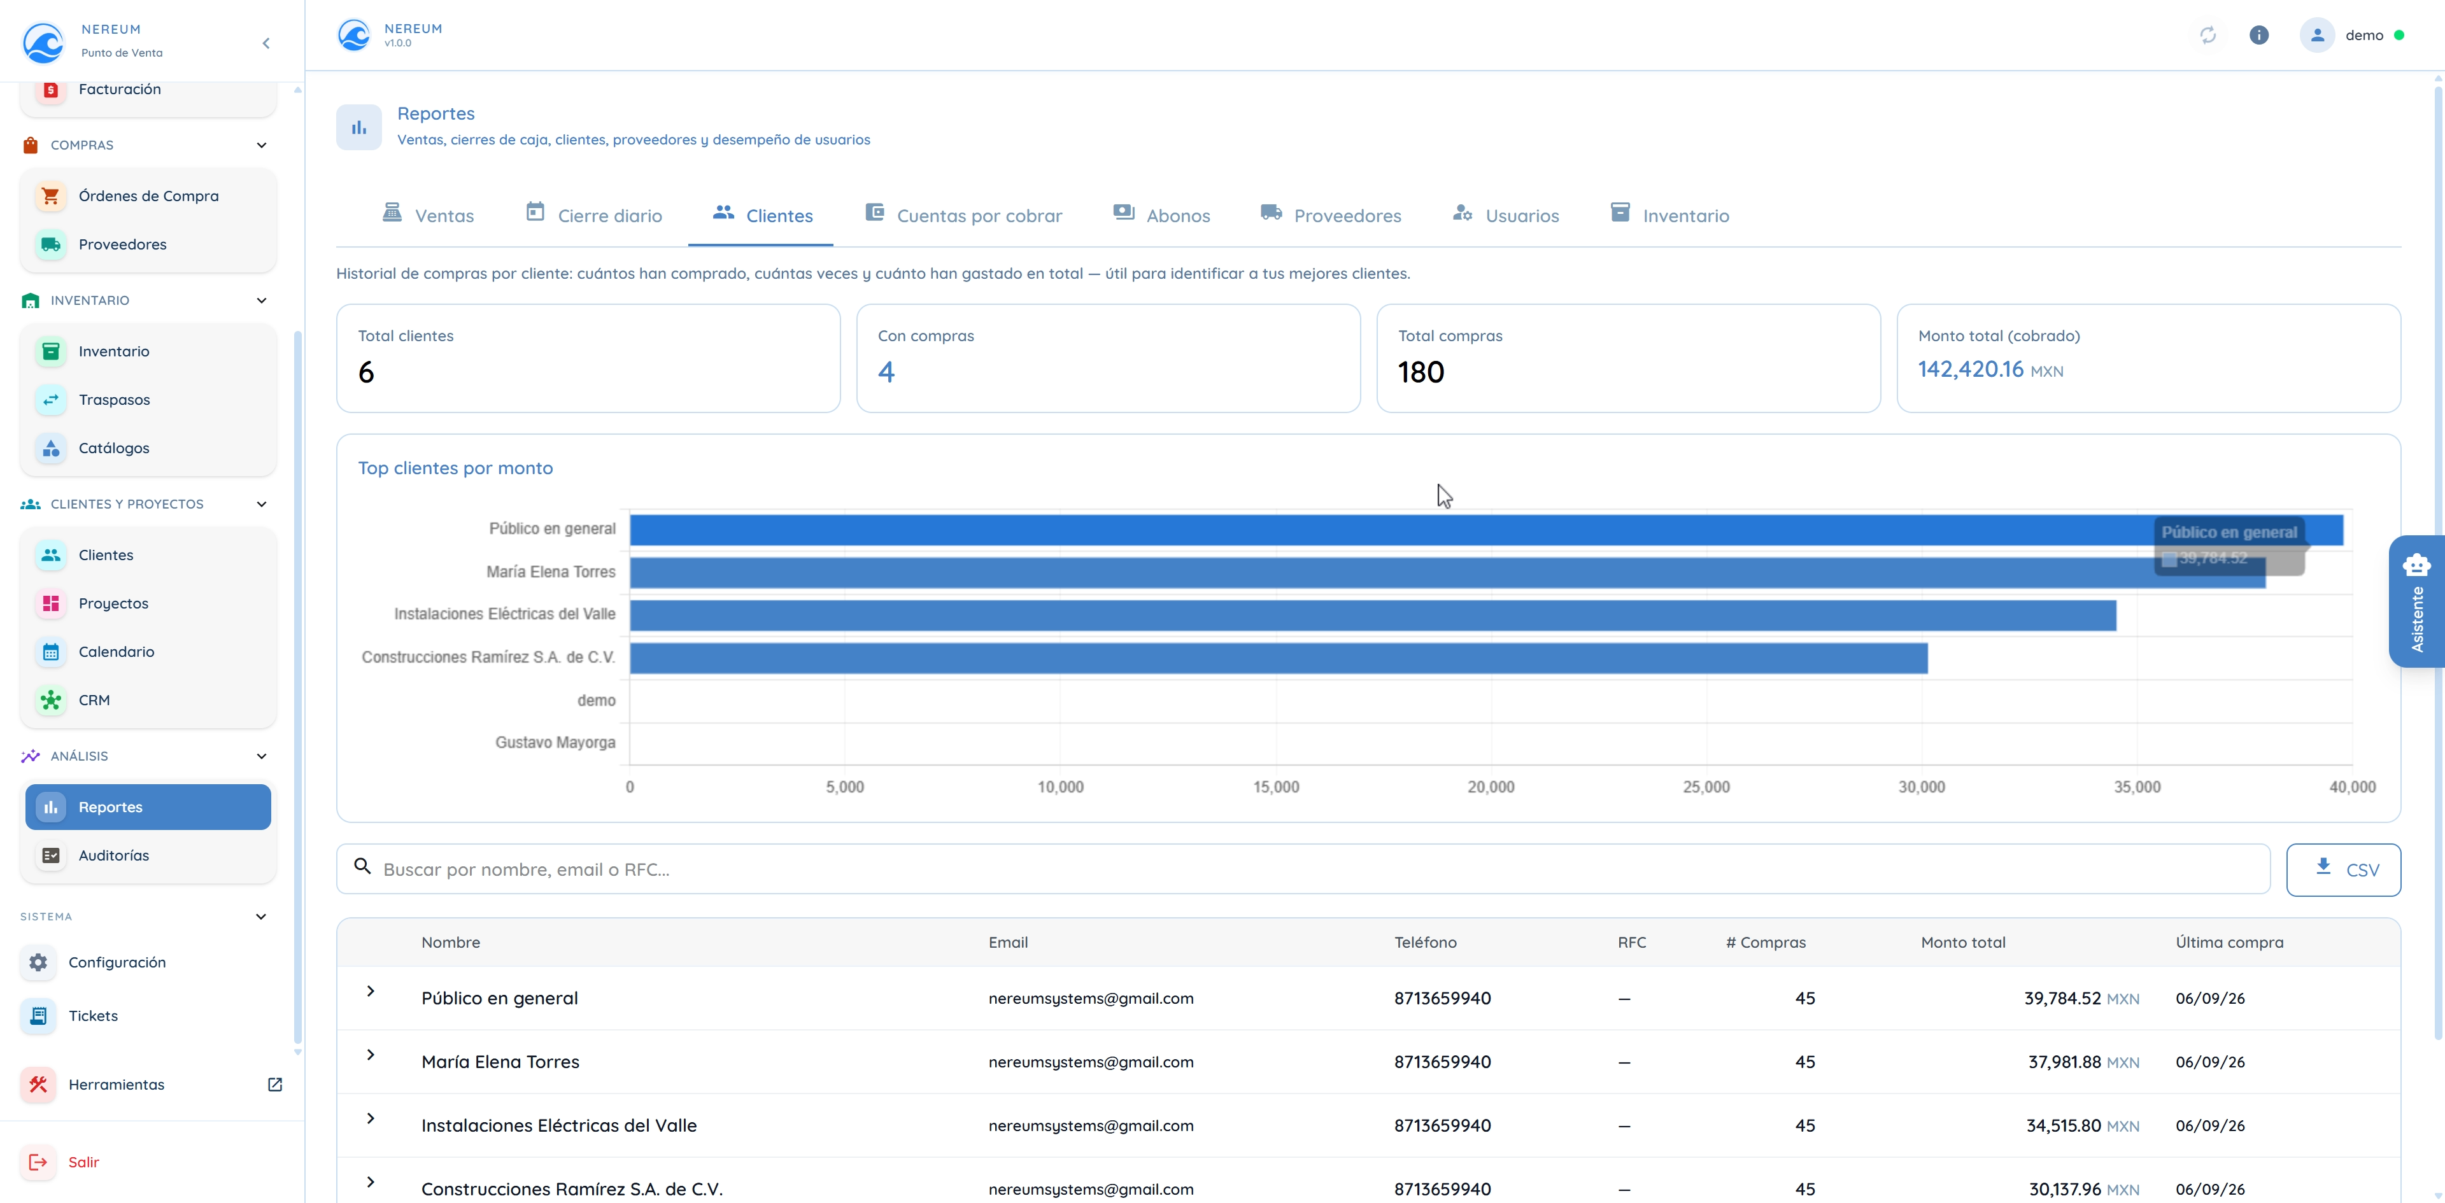The image size is (2445, 1203).
Task: Download the CSV export
Action: coord(2343,870)
